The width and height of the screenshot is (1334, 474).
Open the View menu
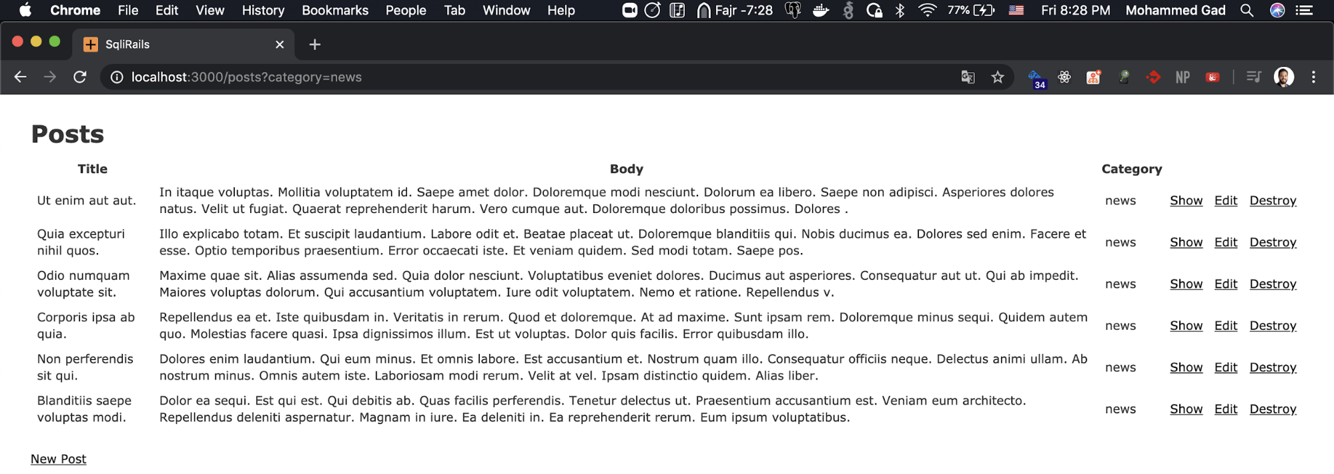click(210, 10)
